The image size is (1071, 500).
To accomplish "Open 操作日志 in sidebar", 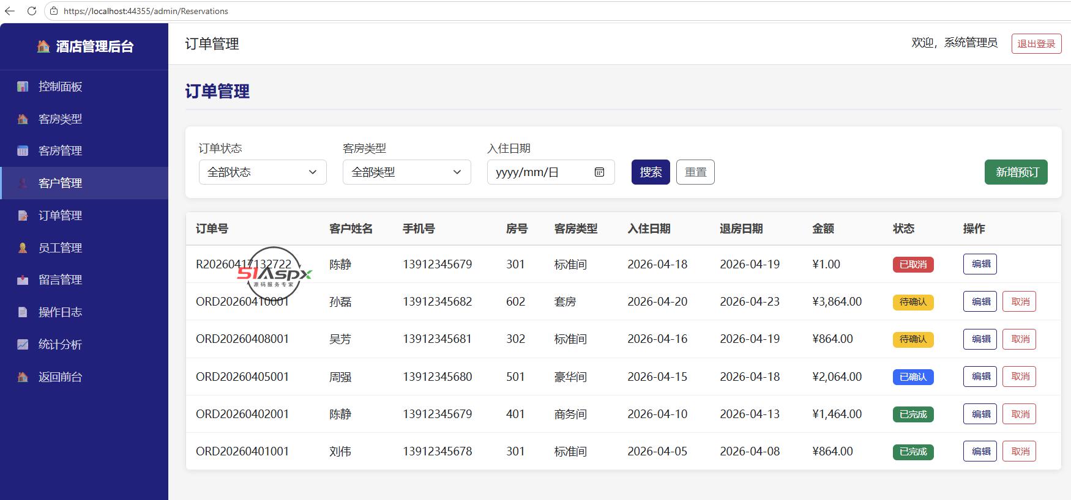I will tap(84, 312).
